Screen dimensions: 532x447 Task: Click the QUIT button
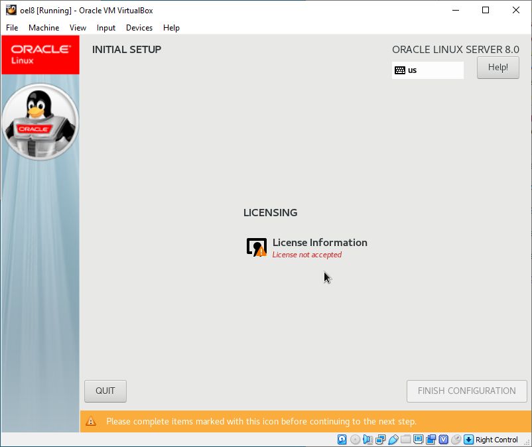pos(105,391)
